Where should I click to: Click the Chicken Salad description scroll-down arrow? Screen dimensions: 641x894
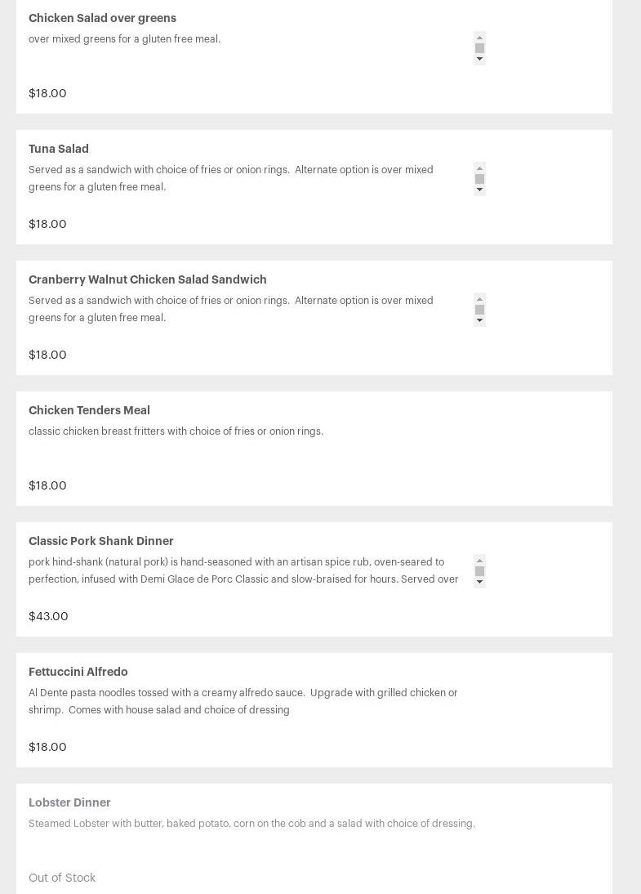coord(479,59)
